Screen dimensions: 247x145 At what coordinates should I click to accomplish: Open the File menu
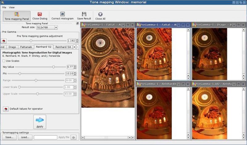(x=4, y=7)
